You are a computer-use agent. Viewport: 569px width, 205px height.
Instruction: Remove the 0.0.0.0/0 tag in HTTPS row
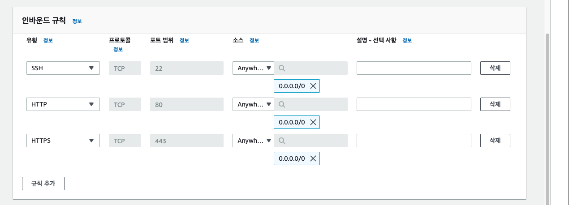coord(313,158)
